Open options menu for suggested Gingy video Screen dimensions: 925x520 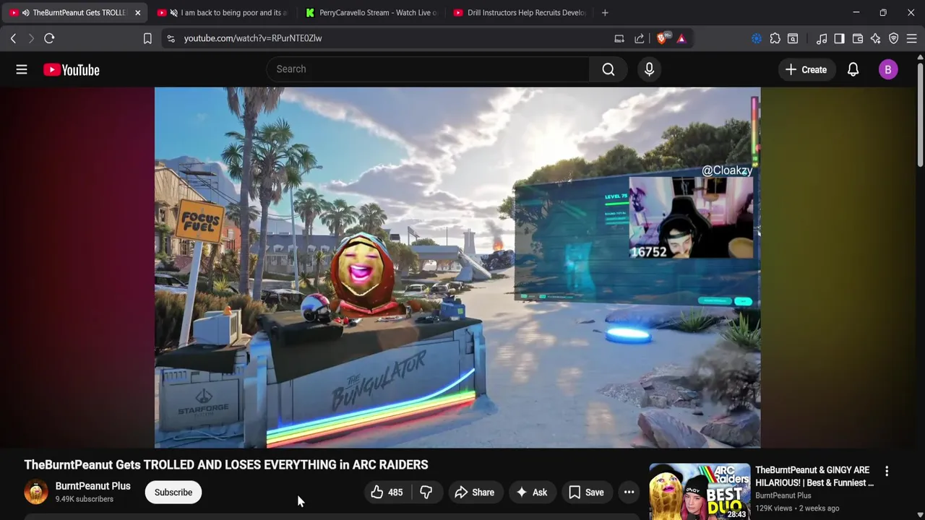[x=887, y=471]
